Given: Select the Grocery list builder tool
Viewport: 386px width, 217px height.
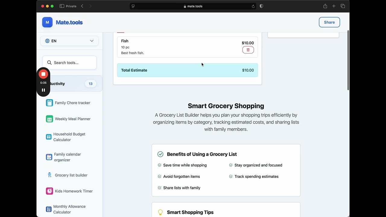Looking at the screenshot, I should 71,175.
